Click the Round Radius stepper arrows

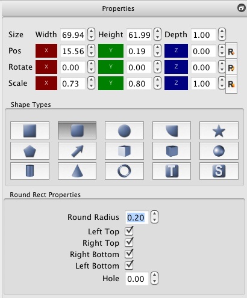coord(154,217)
